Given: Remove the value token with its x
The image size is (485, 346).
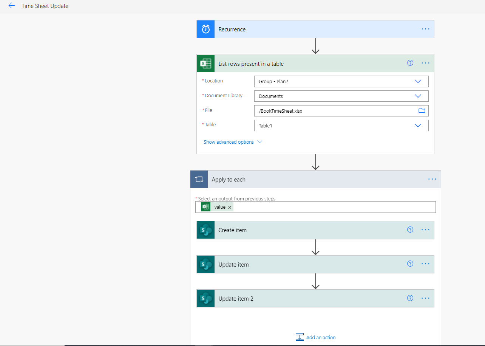Looking at the screenshot, I should pyautogui.click(x=230, y=207).
